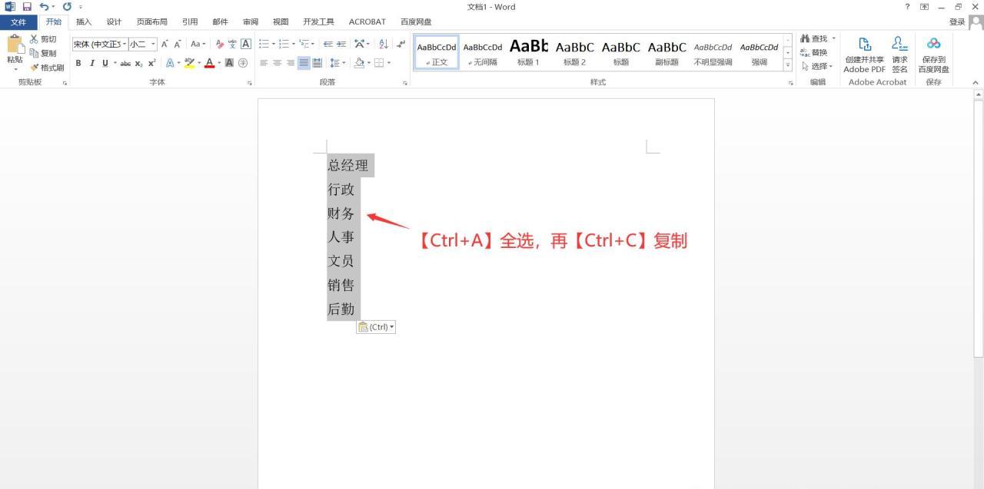The height and width of the screenshot is (489, 984).
Task: Open the numbered list dropdown
Action: coord(293,44)
